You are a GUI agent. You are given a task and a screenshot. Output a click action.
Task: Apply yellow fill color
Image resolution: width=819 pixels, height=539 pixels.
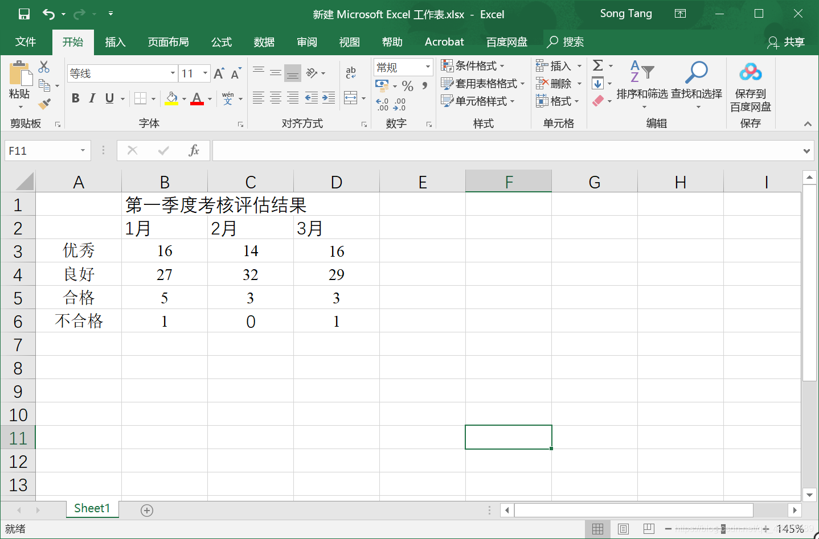[171, 98]
